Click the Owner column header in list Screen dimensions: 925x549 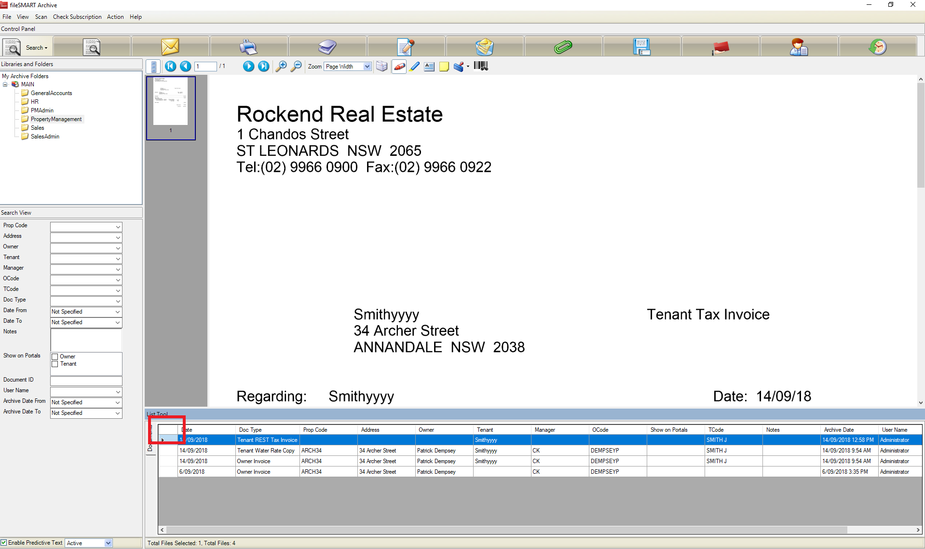tap(444, 430)
